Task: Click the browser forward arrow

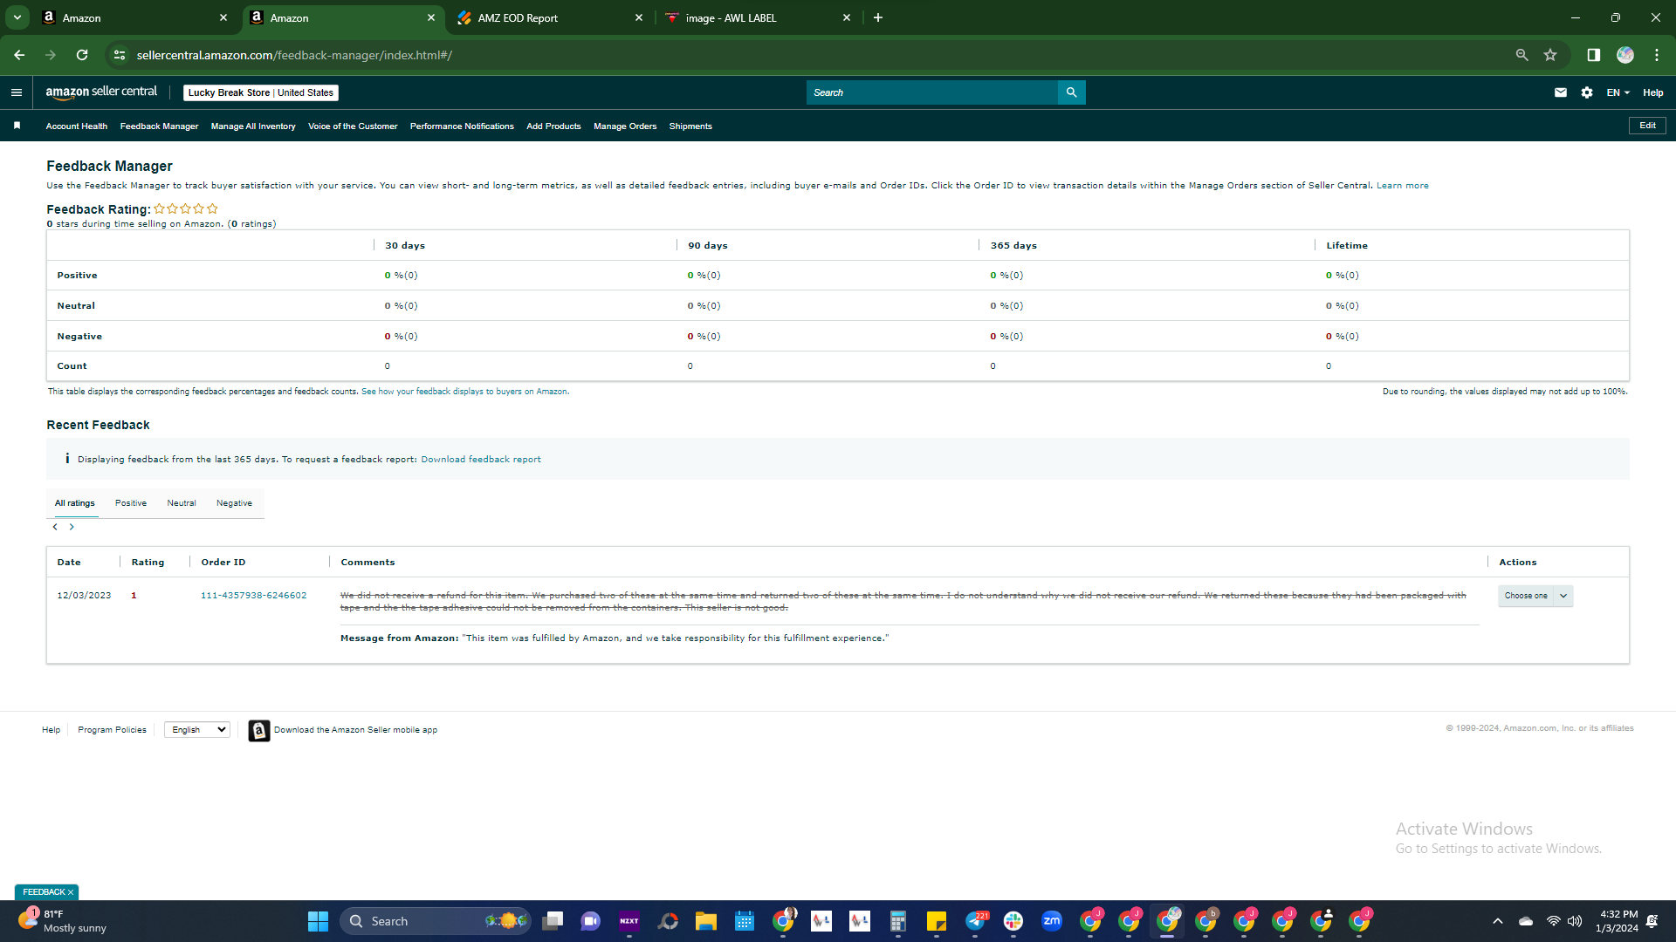Action: [x=51, y=55]
